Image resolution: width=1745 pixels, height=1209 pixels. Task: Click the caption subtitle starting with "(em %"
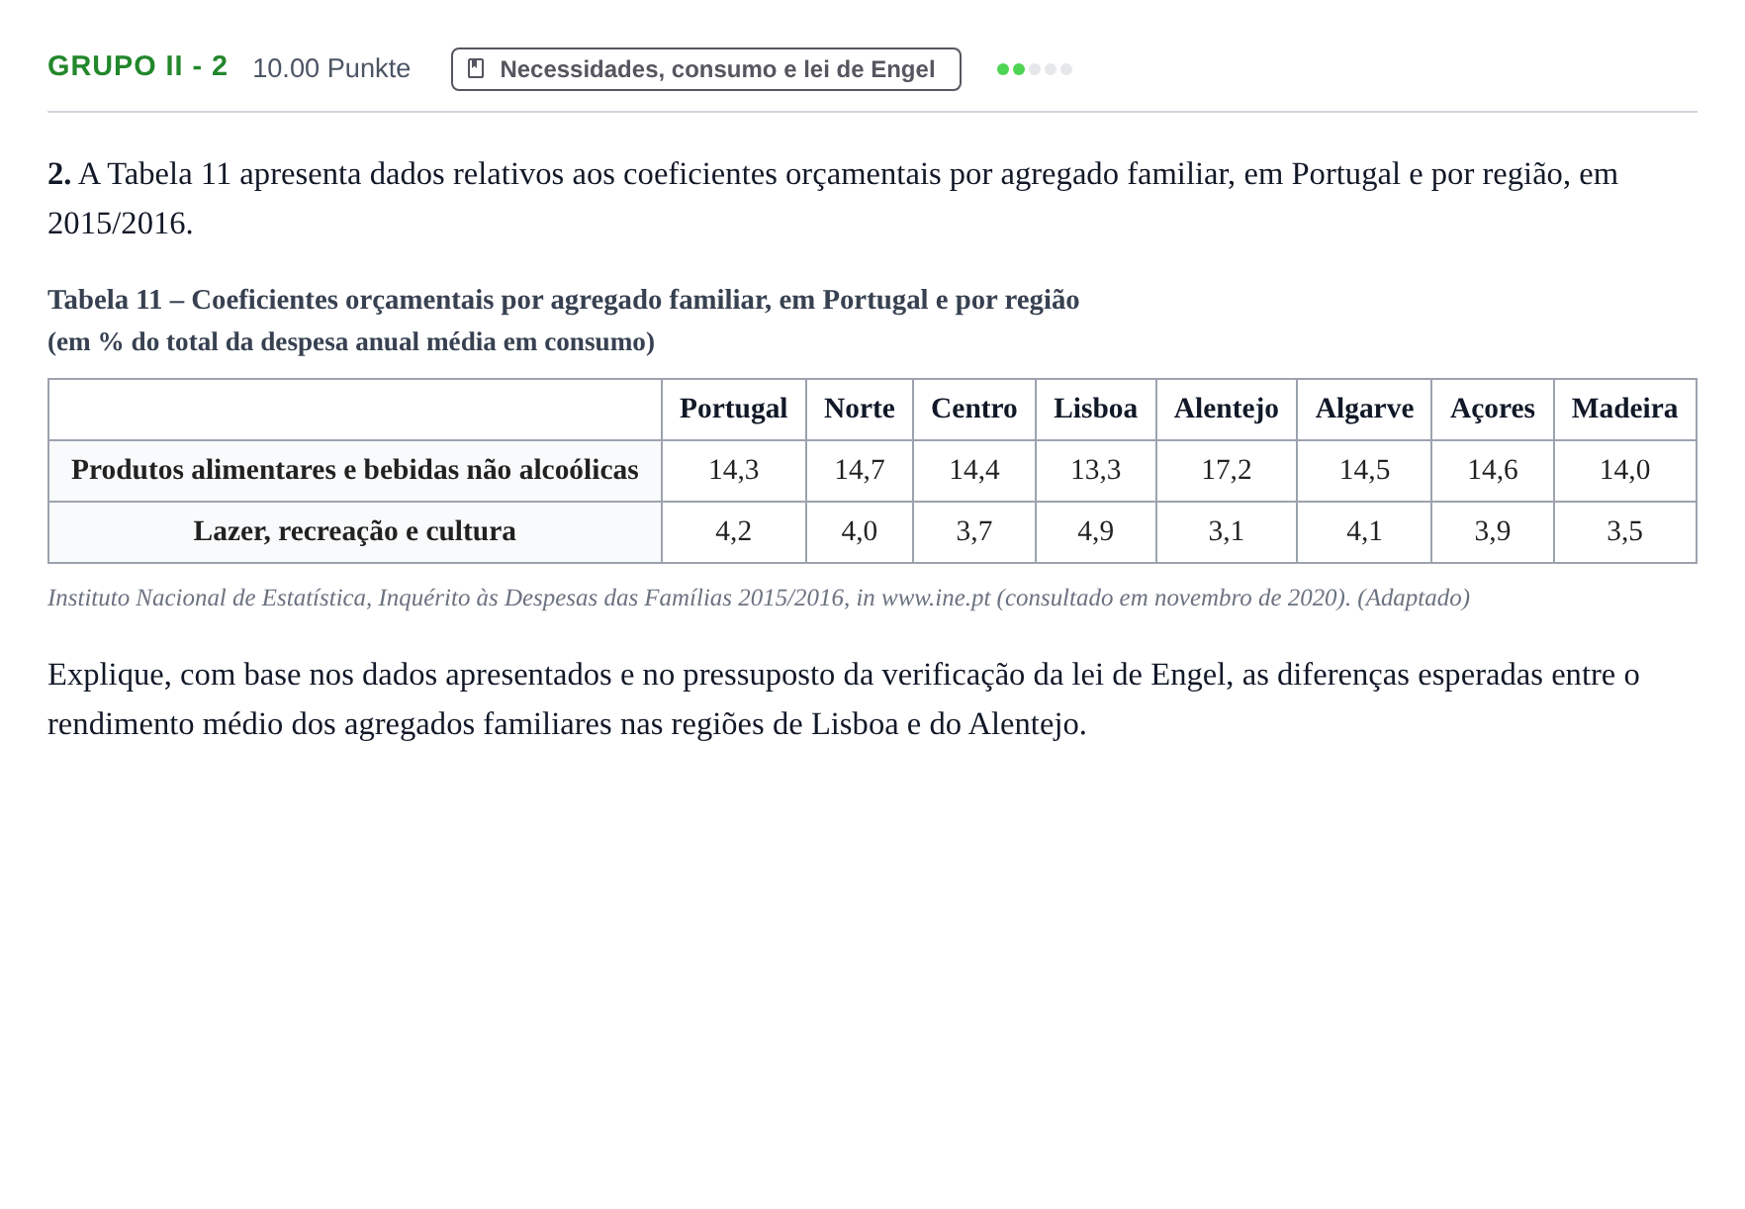[x=351, y=342]
